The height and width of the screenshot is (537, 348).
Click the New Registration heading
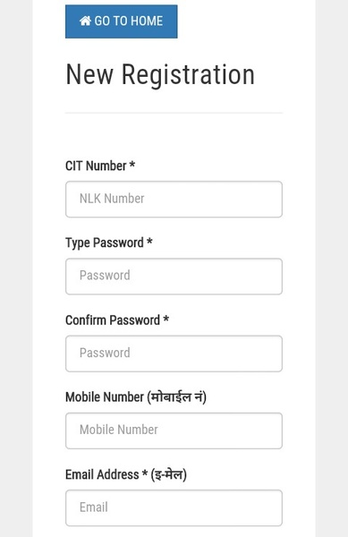tap(160, 74)
